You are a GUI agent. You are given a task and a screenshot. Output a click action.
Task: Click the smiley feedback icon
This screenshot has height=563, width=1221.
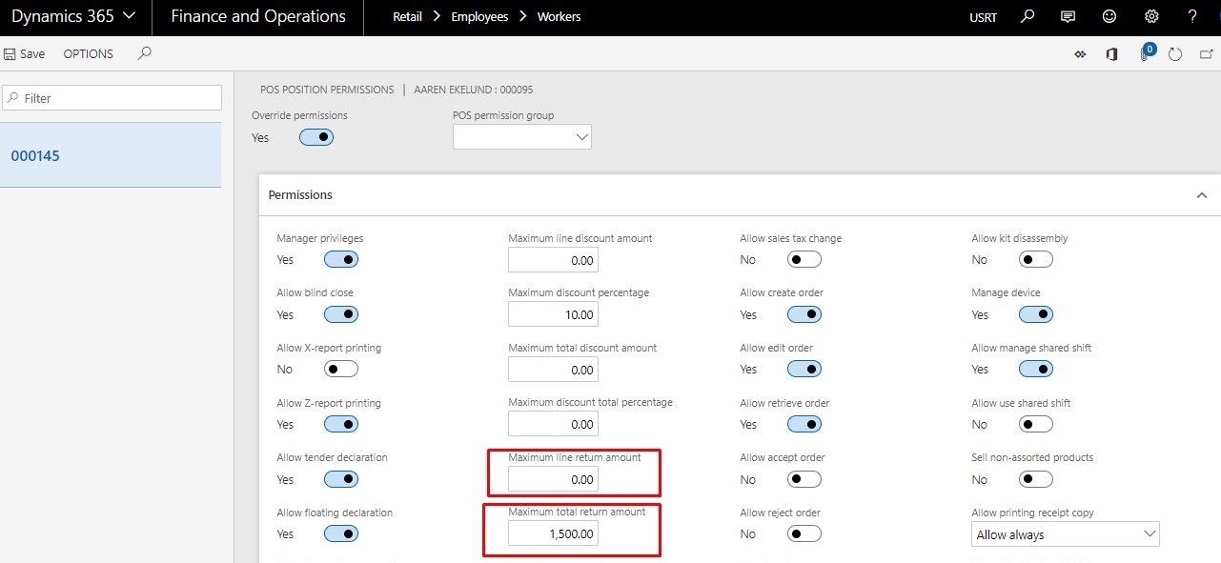(1109, 16)
